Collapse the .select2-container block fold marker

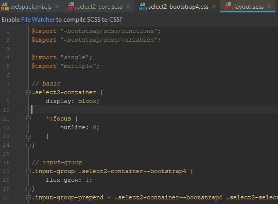point(28,92)
